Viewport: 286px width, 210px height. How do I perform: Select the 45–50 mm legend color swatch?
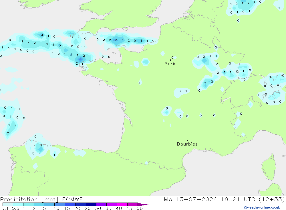(x=132, y=204)
